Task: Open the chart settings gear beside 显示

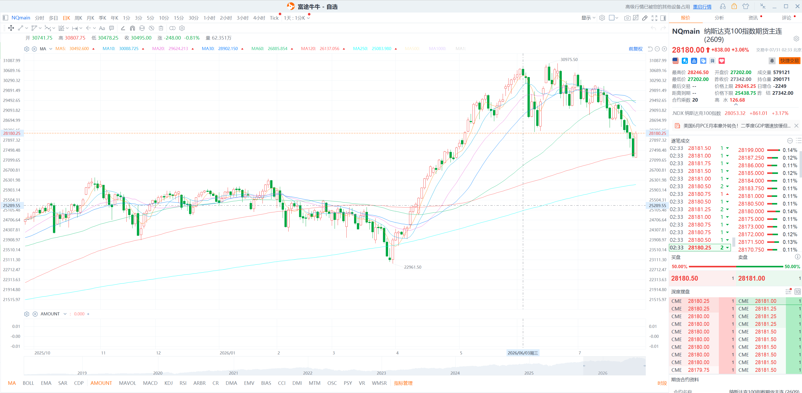Action: [x=602, y=18]
